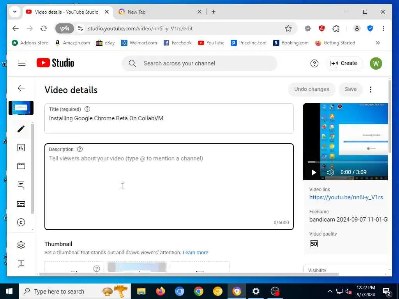Open the Facebook bookmark
The image size is (399, 299).
178,43
